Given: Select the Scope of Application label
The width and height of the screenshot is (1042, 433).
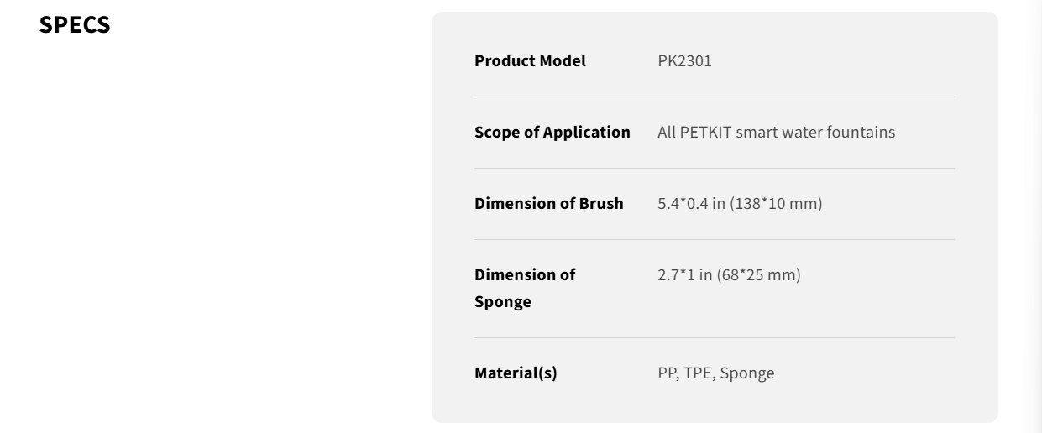Looking at the screenshot, I should pyautogui.click(x=552, y=132).
